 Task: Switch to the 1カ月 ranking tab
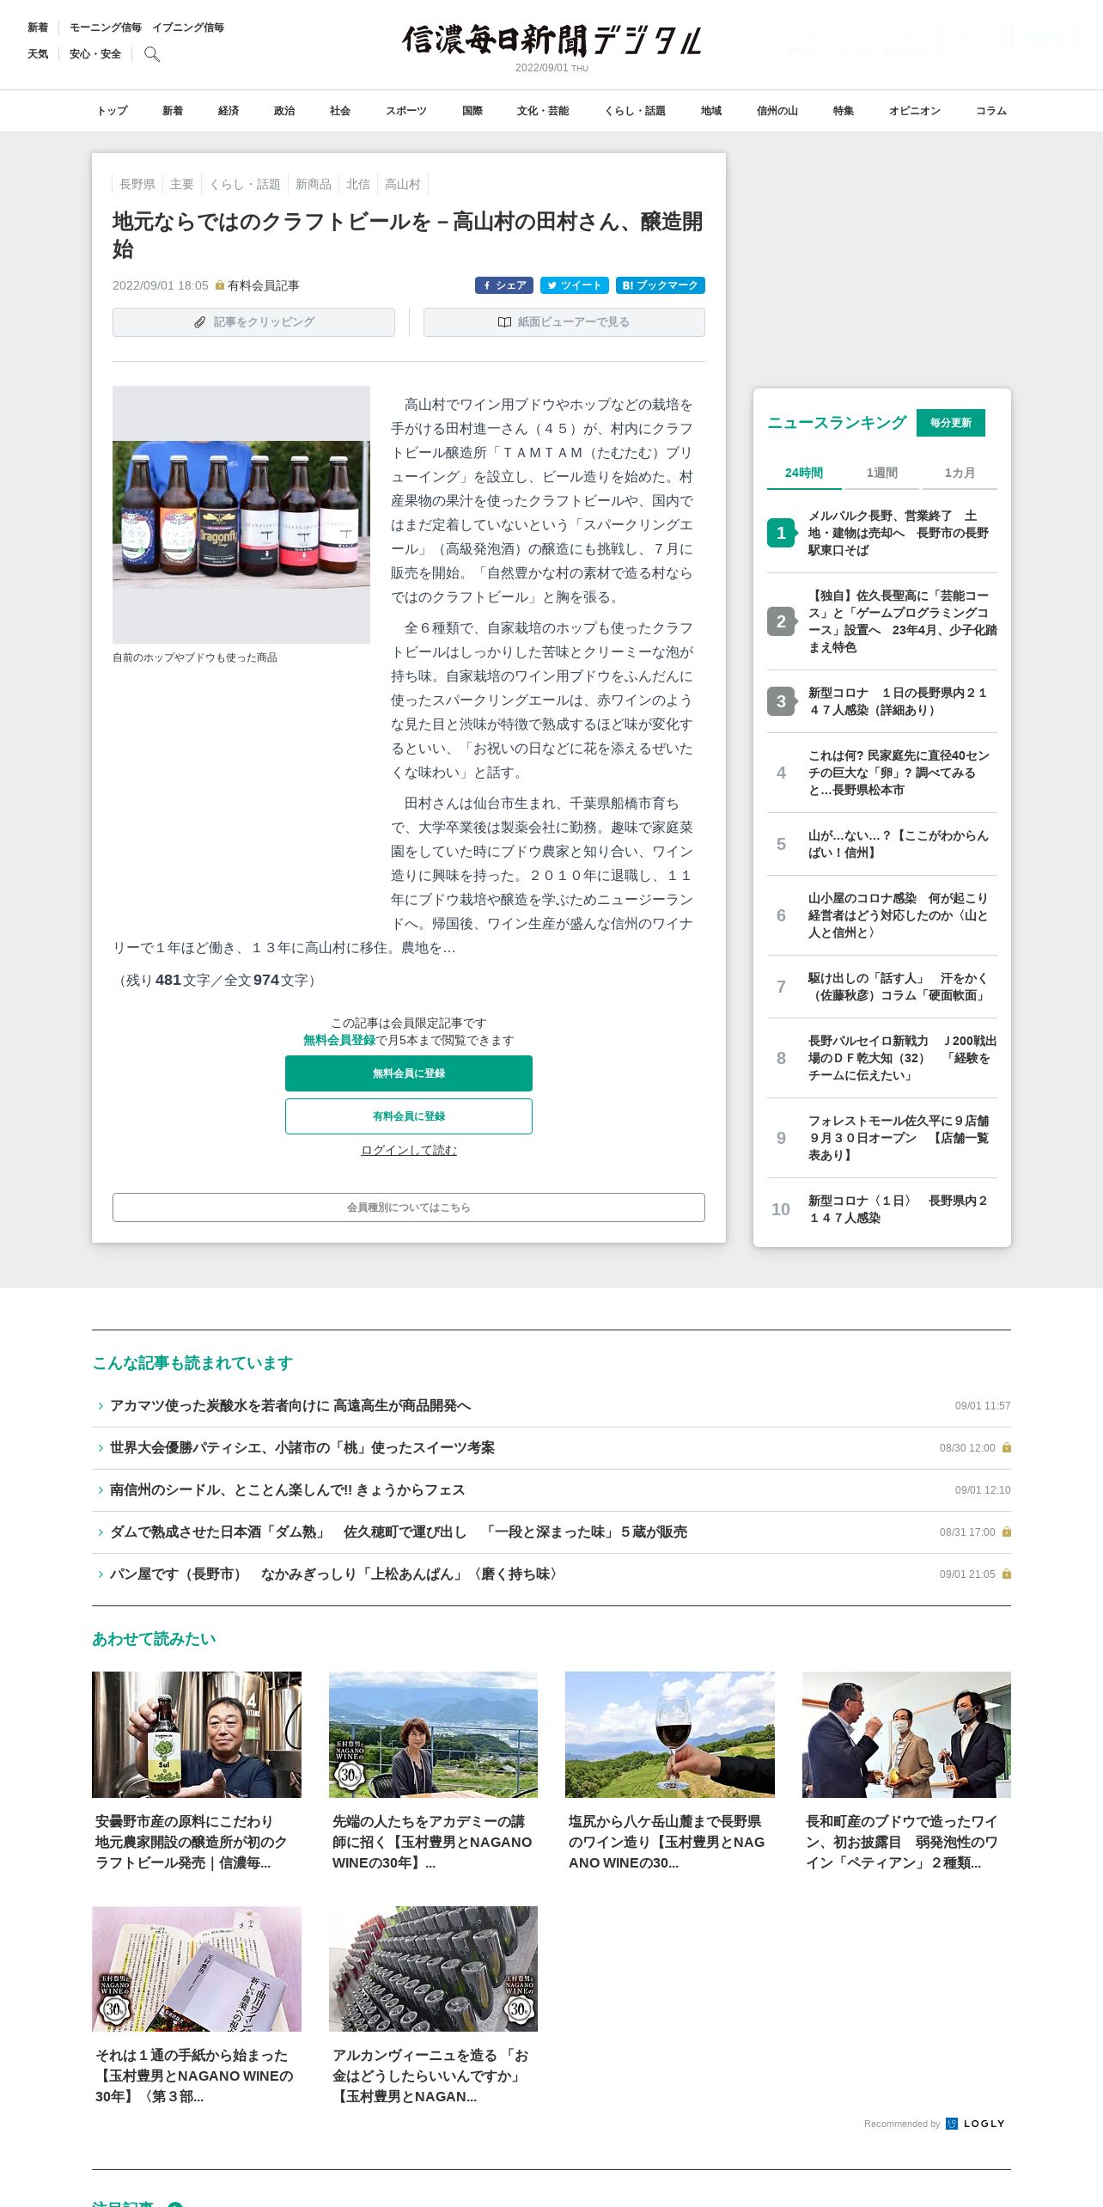[x=960, y=473]
